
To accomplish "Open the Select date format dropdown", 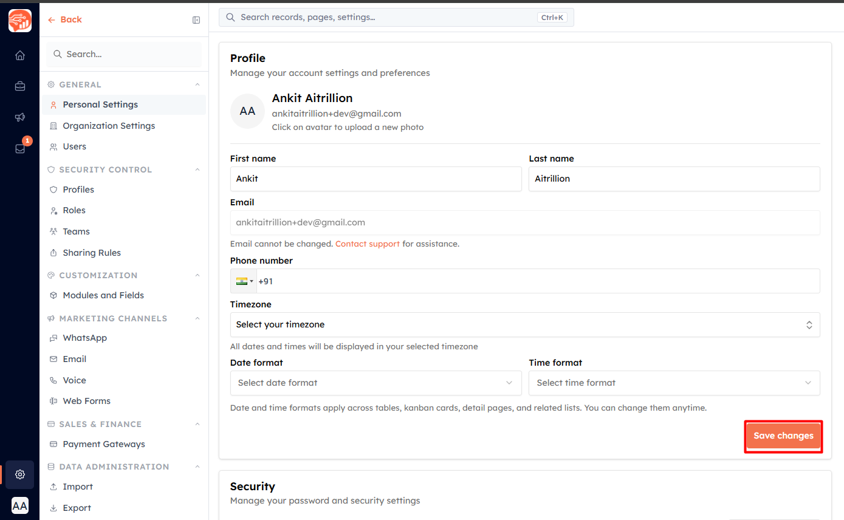I will tap(376, 383).
